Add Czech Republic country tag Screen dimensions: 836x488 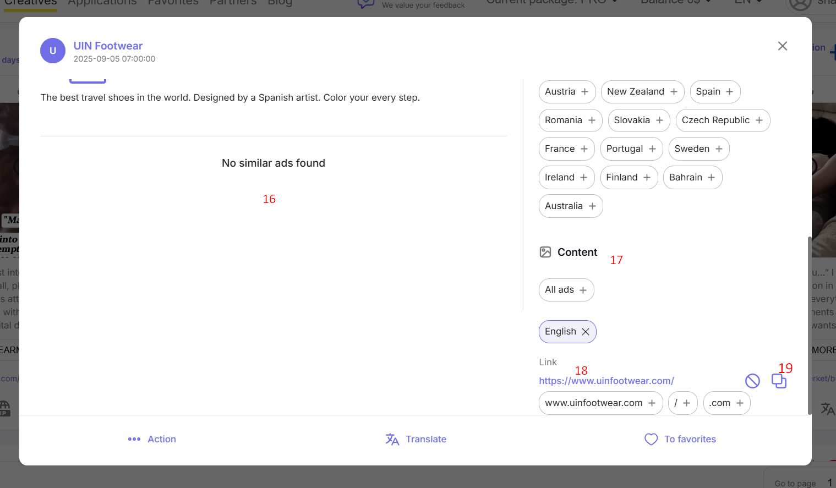pyautogui.click(x=759, y=120)
